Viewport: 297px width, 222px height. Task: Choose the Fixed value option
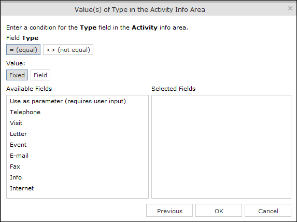pyautogui.click(x=17, y=75)
